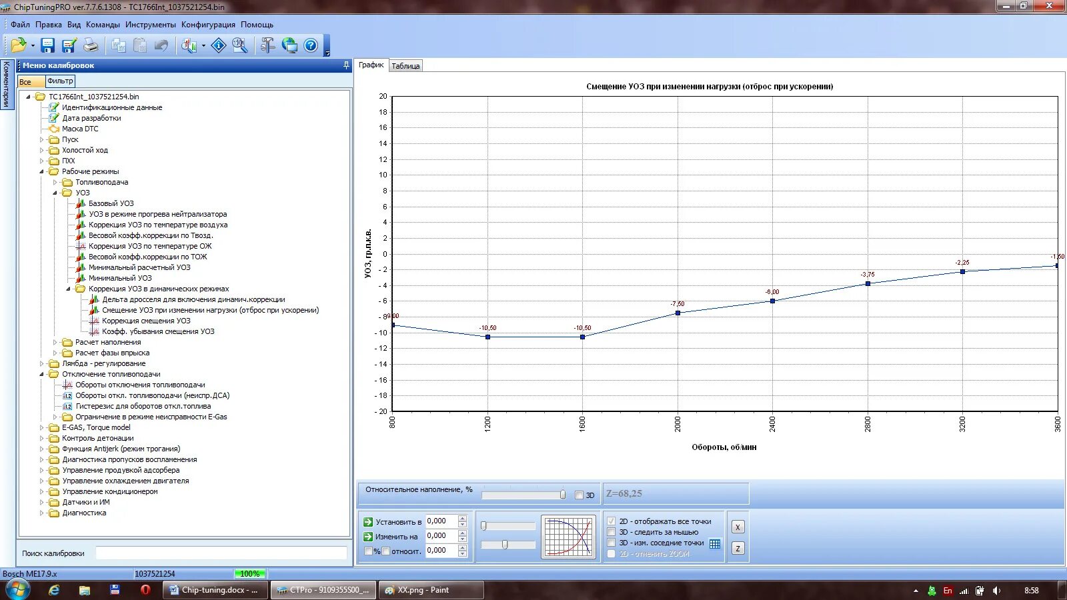Image resolution: width=1067 pixels, height=600 pixels.
Task: Open the Конфигурация menu
Action: pyautogui.click(x=208, y=25)
